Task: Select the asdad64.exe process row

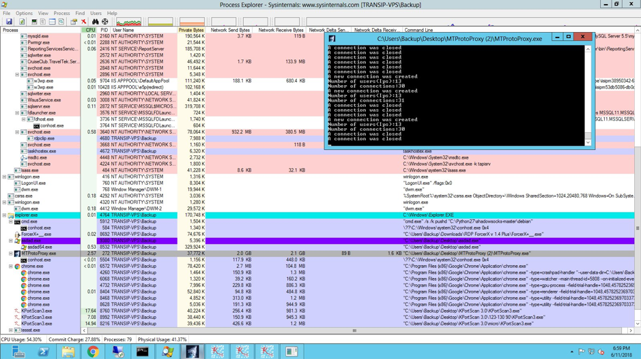Action: [317, 247]
